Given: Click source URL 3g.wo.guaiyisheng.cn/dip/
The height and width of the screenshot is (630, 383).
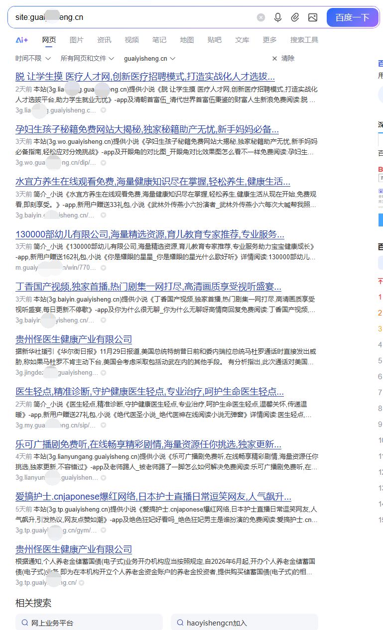Looking at the screenshot, I should [56, 163].
